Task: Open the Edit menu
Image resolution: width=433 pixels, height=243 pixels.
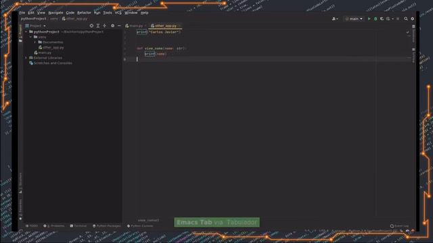Action: 31,13
